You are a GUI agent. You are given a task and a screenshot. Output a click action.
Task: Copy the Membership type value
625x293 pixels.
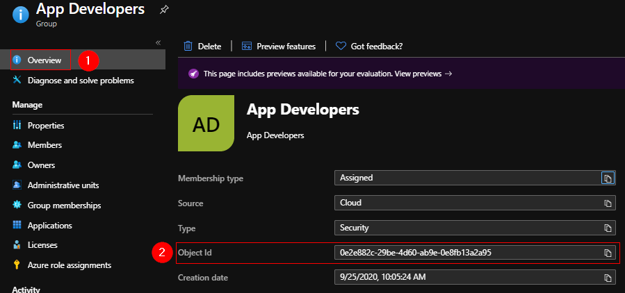tap(608, 178)
